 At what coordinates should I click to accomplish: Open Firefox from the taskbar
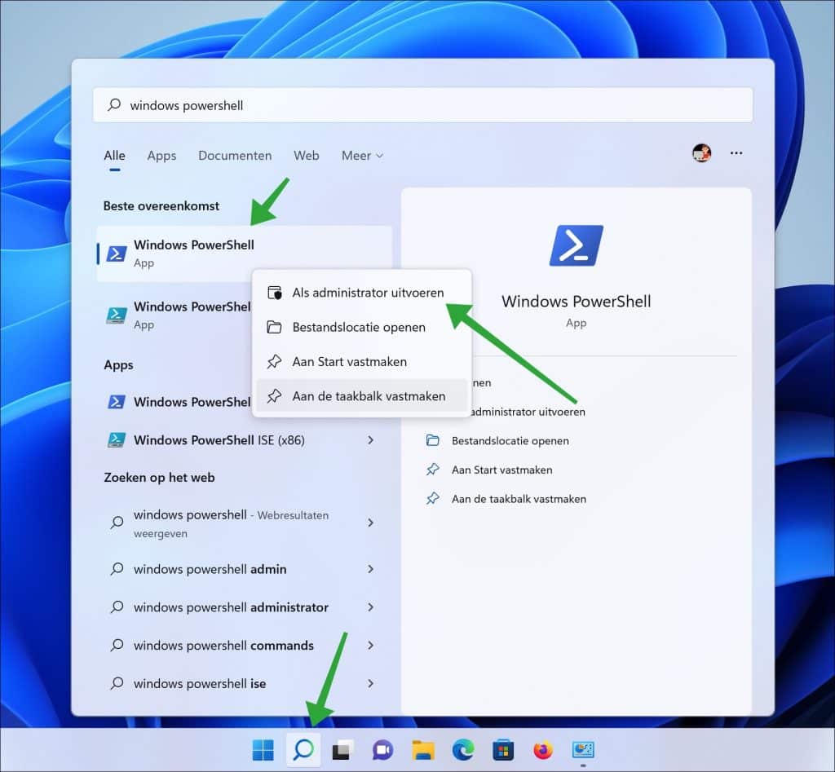pos(542,748)
